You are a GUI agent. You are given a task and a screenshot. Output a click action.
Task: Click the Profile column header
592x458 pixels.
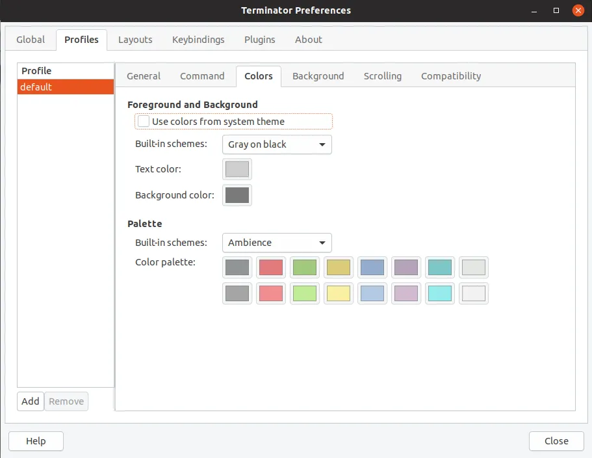point(66,71)
